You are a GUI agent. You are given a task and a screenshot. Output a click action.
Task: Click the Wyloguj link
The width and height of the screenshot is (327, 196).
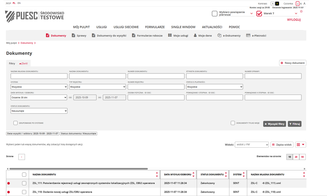click(x=294, y=20)
